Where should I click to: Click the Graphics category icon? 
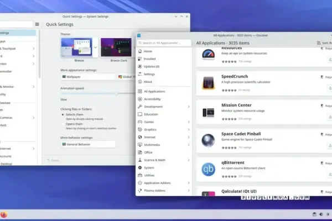tap(140, 129)
